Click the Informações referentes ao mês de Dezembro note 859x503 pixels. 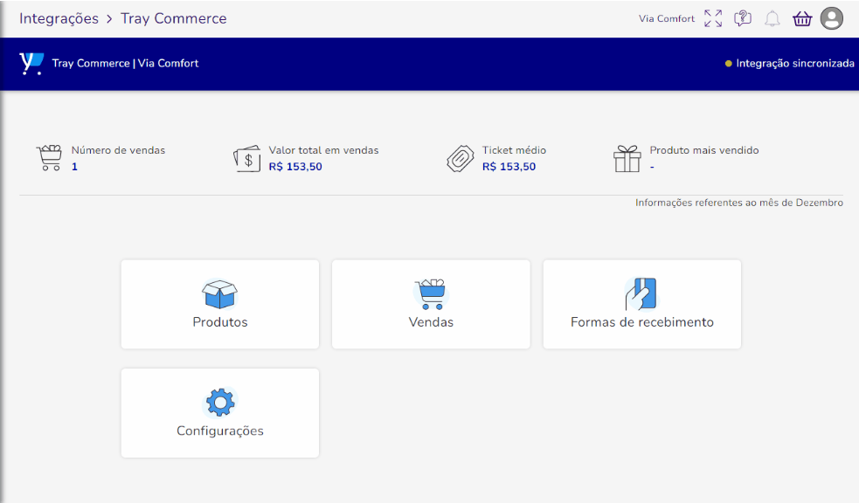(739, 203)
